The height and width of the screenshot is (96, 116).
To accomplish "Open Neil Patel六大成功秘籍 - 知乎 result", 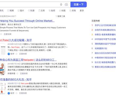I will pyautogui.click(x=16, y=40).
